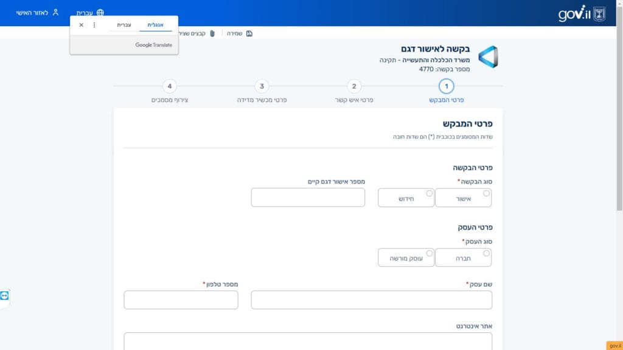Viewport: 623px width, 350px height.
Task: Jump to step 4 צירוף מסמכים
Action: click(x=170, y=86)
